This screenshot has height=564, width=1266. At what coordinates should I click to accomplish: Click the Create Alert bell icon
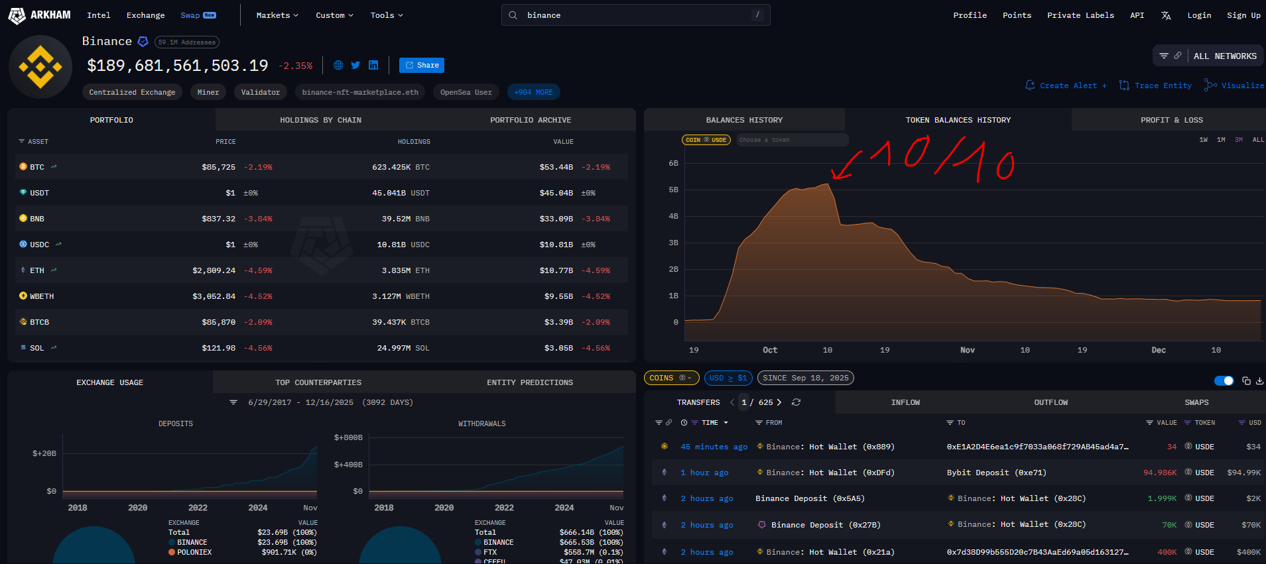[x=1030, y=85]
